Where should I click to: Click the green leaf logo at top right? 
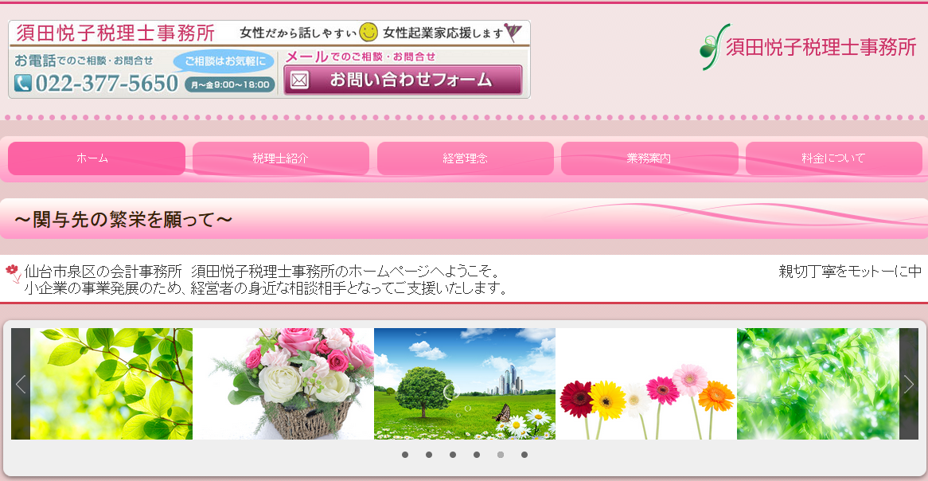coord(712,47)
